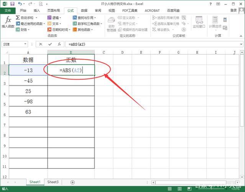Open the Text functions category
Viewport: 245px width, 192px height.
[x=54, y=24]
